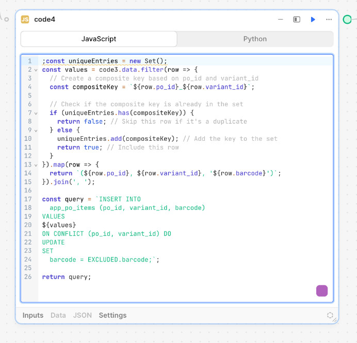This screenshot has width=357, height=343.
Task: Run the code4 block with play button
Action: coord(313,20)
